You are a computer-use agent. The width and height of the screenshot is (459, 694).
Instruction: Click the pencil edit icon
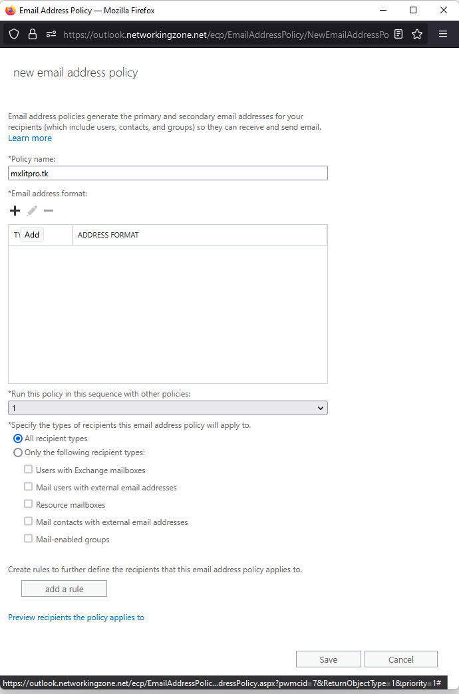[32, 211]
